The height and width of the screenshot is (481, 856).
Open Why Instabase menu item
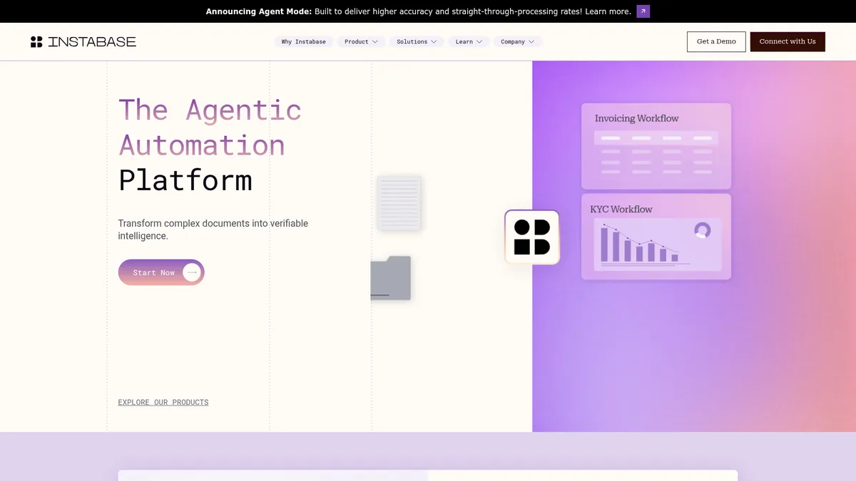coord(303,41)
